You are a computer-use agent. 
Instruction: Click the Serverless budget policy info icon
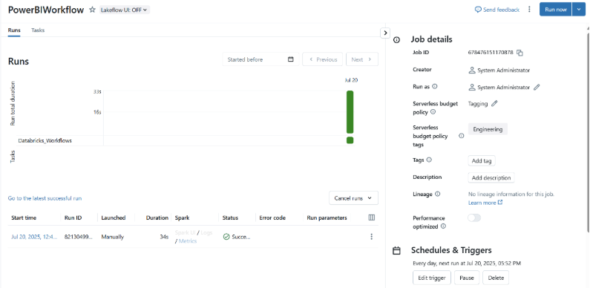[433, 112]
